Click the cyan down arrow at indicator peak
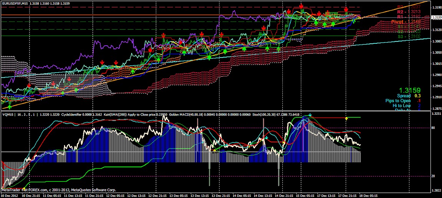 click(310, 115)
